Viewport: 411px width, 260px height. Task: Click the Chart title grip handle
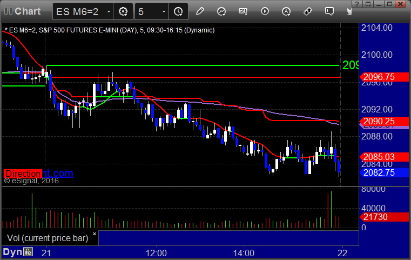(8, 11)
